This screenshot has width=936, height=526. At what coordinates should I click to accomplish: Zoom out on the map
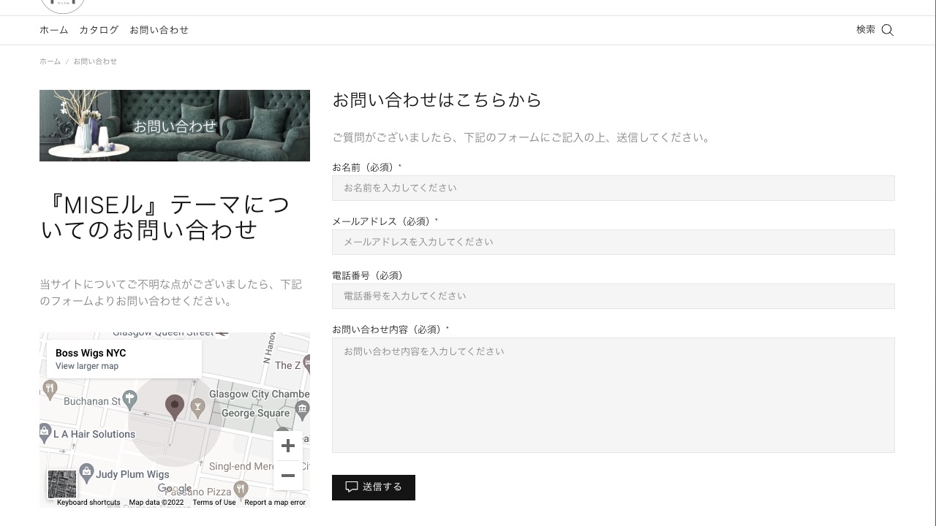288,476
